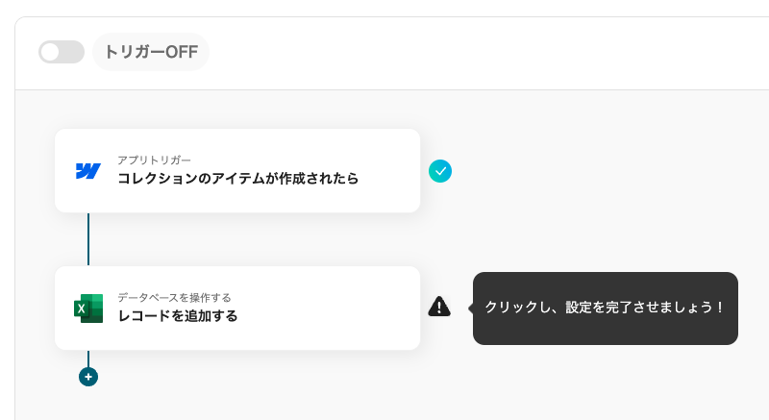Click the Excel app icon

tap(88, 309)
